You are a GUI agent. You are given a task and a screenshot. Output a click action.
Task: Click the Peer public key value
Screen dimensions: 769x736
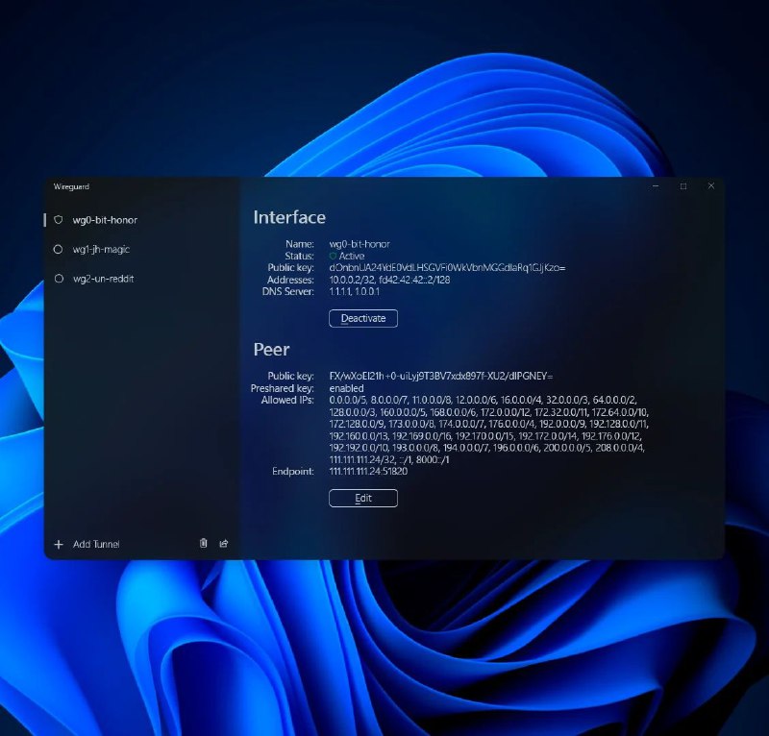(441, 376)
